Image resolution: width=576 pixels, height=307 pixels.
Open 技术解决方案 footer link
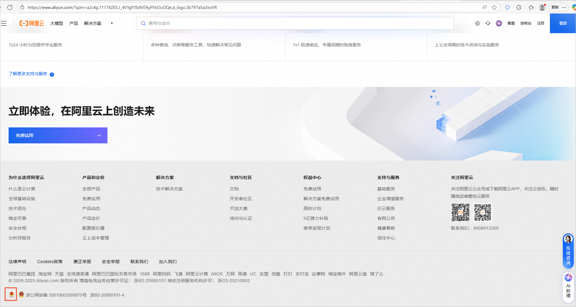tap(169, 189)
